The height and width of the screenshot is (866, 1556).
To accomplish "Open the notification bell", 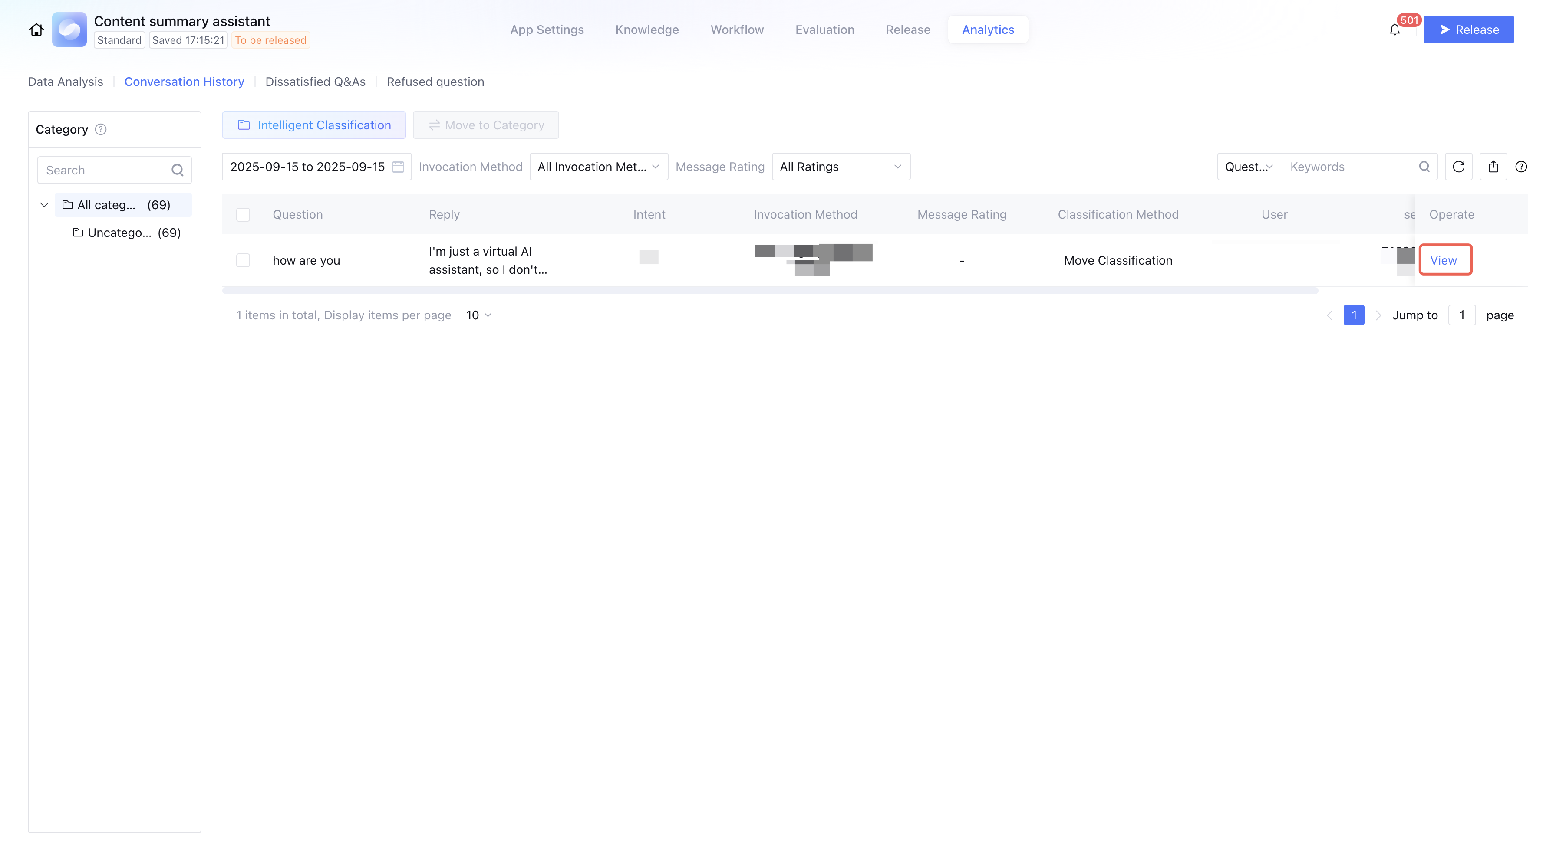I will tap(1394, 30).
